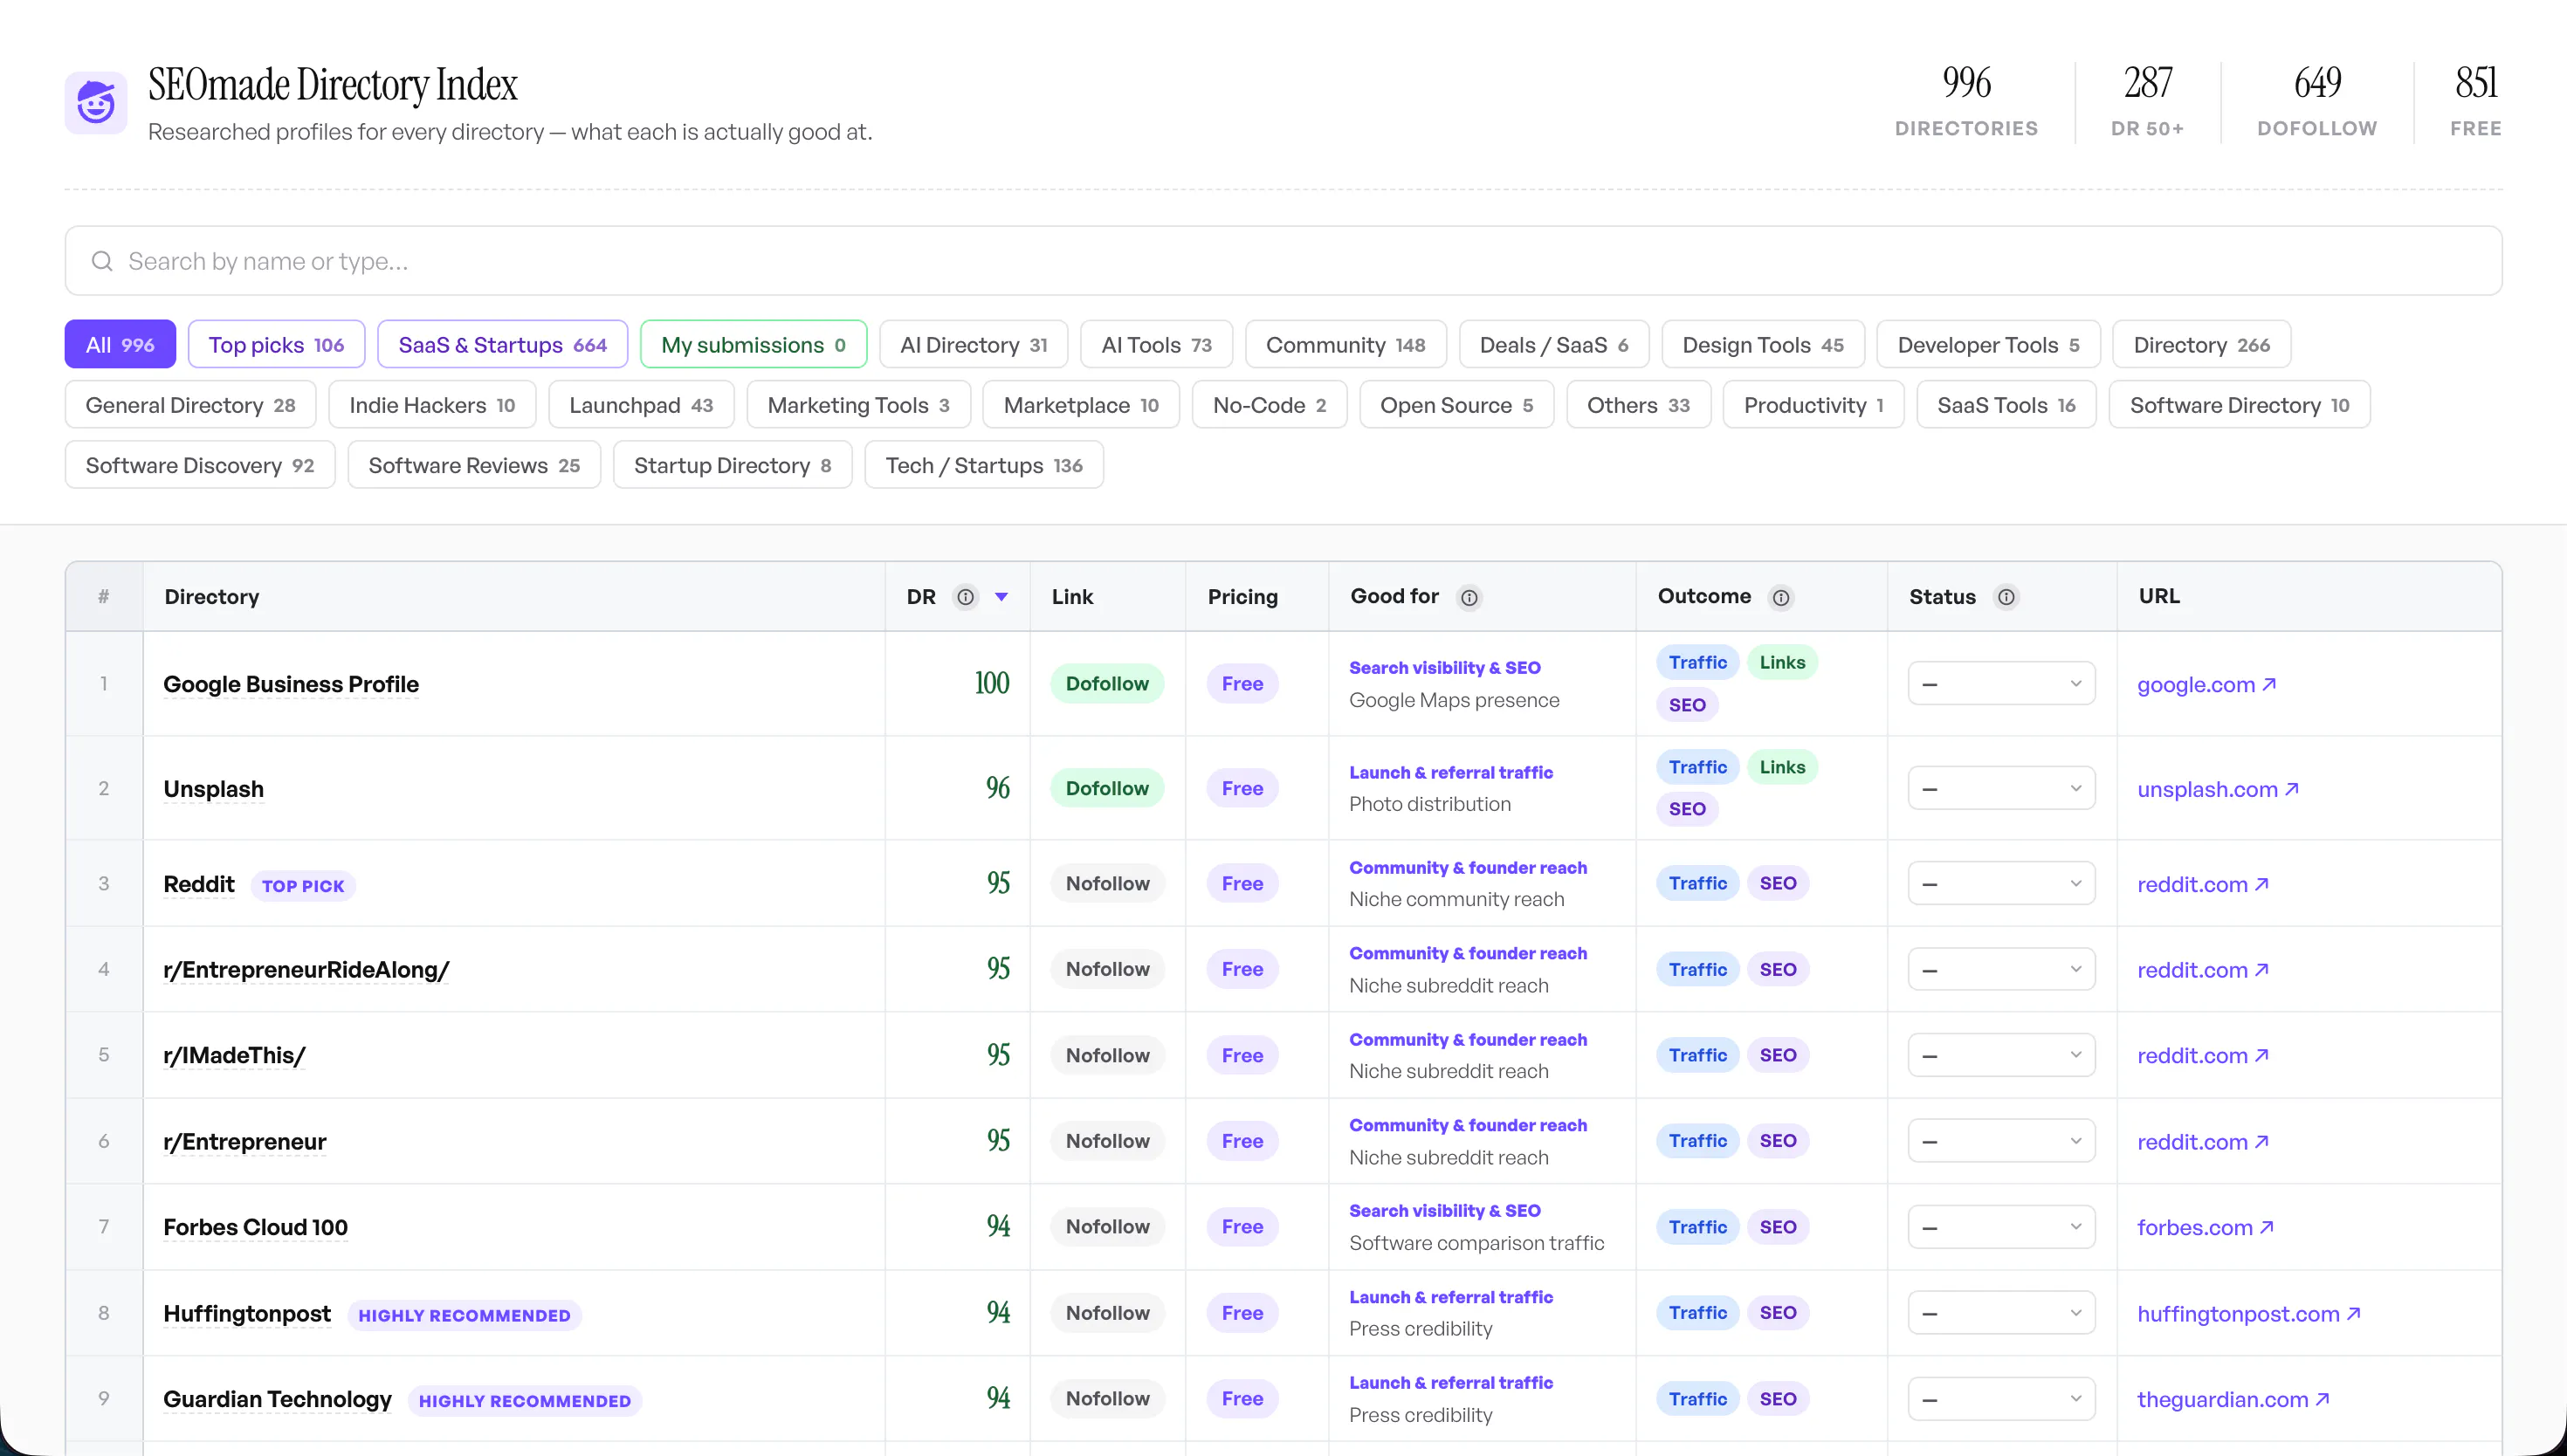
Task: Filter by Deals / SaaS
Action: click(x=1554, y=345)
